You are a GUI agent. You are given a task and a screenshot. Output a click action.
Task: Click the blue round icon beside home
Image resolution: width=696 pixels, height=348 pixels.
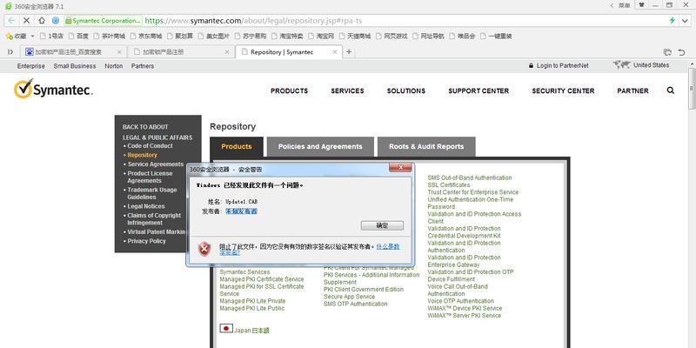coord(56,20)
